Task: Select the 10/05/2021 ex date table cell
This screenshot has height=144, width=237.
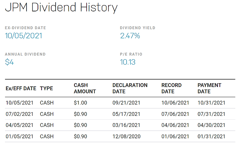Action: pos(19,103)
